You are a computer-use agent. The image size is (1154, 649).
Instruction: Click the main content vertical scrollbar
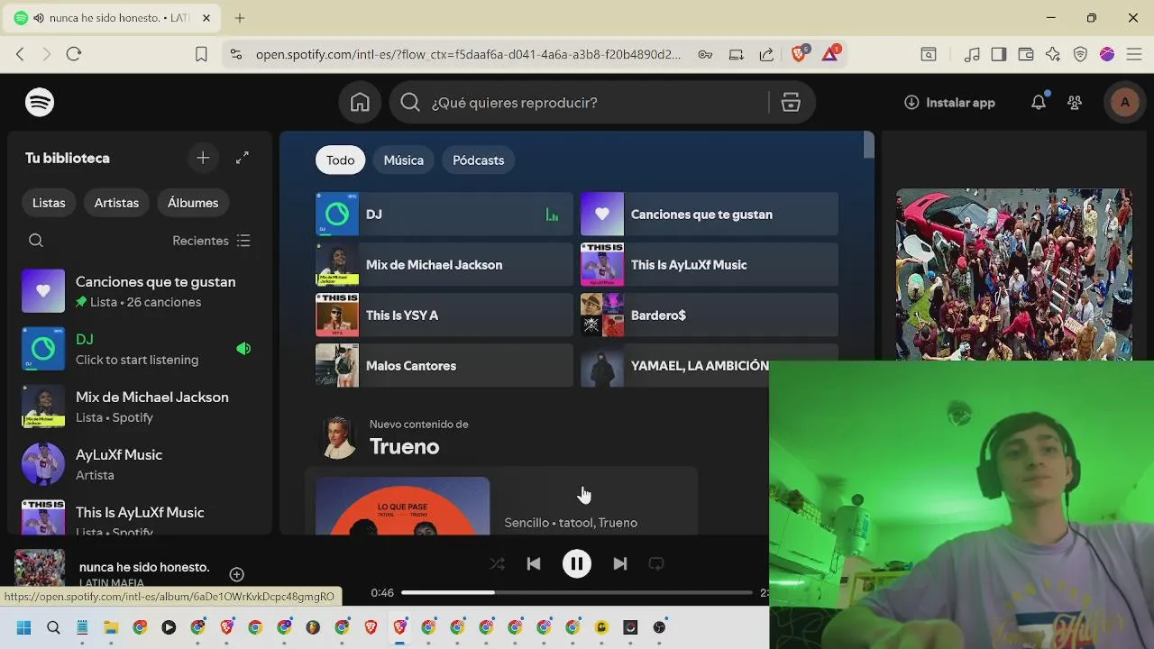pyautogui.click(x=868, y=145)
